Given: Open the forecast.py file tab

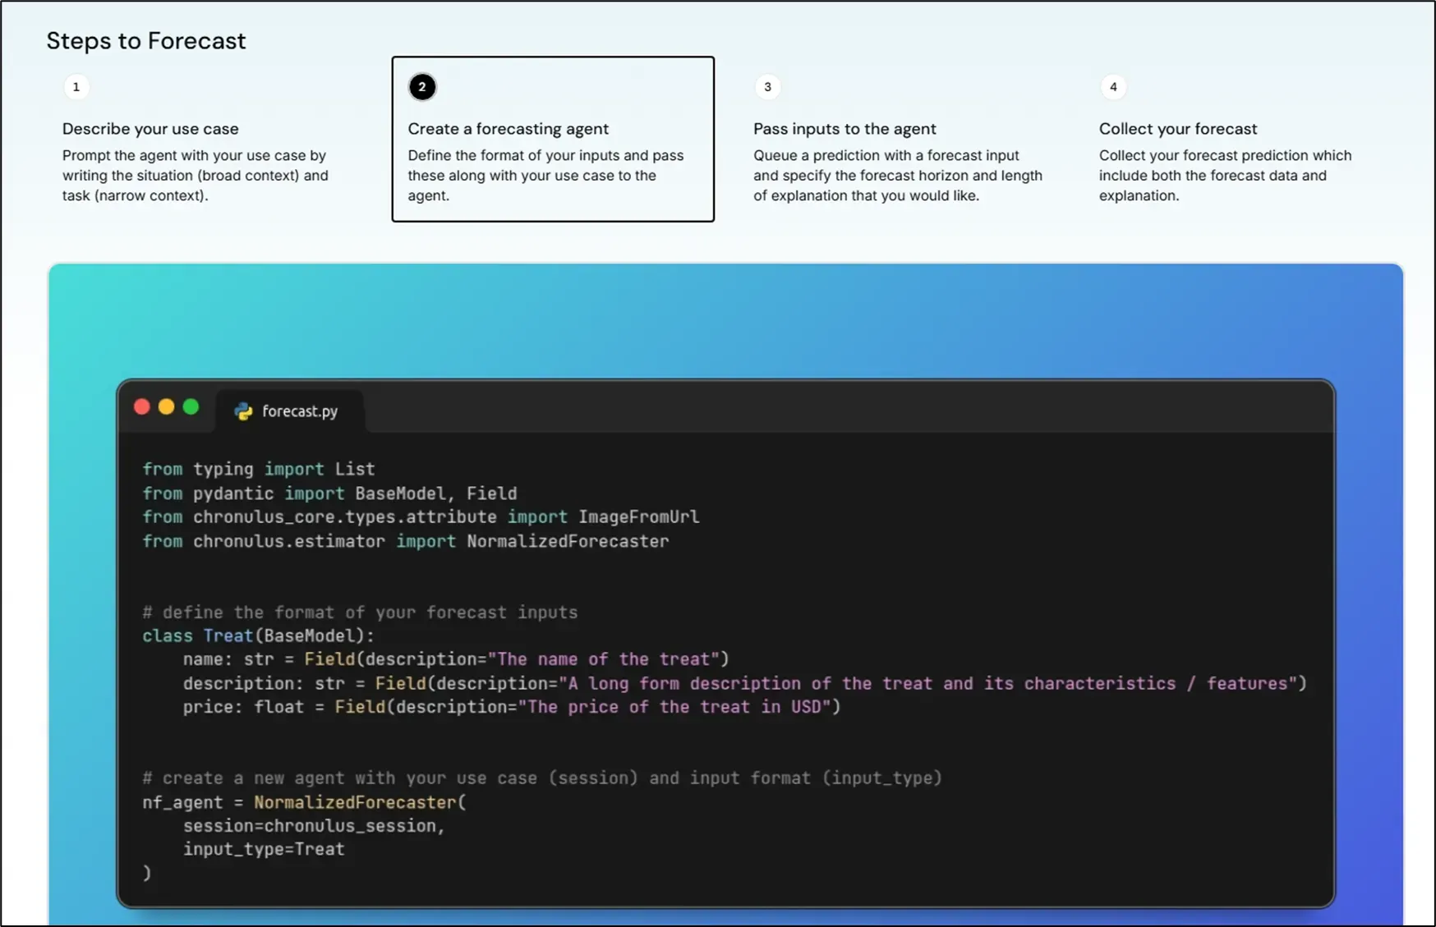Looking at the screenshot, I should tap(299, 411).
